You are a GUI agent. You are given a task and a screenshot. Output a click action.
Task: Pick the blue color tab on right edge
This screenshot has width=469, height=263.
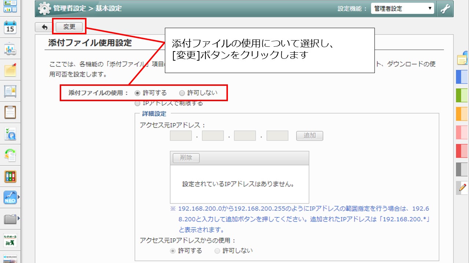click(462, 77)
